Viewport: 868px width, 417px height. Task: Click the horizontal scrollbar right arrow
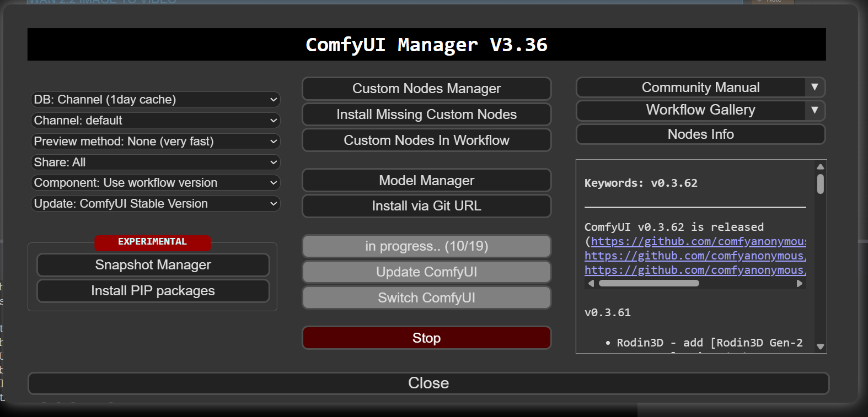[800, 284]
